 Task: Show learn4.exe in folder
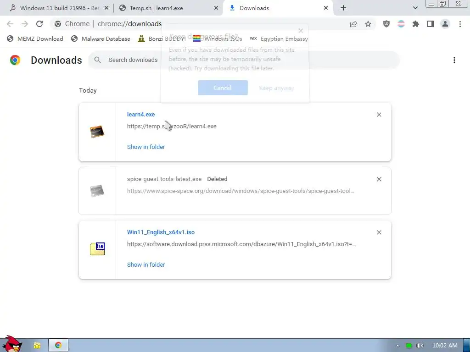tap(146, 147)
